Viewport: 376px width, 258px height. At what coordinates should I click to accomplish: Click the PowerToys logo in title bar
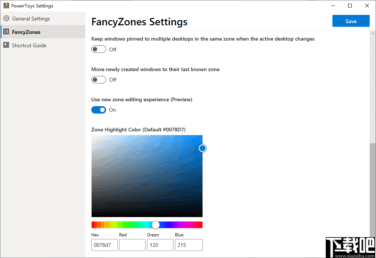coord(6,6)
